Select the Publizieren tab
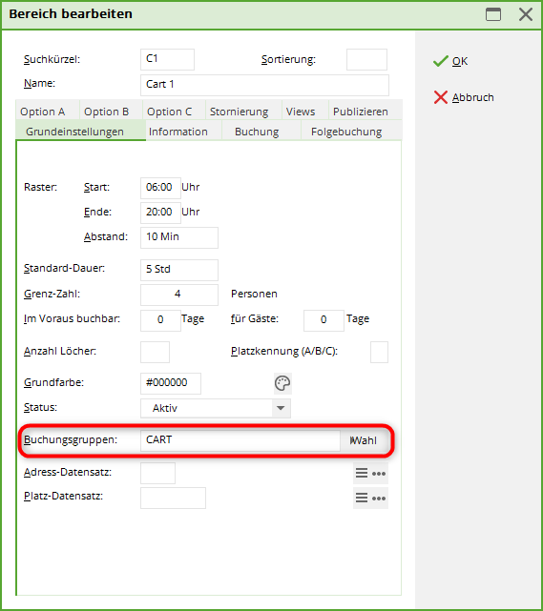543x611 pixels. 361,112
